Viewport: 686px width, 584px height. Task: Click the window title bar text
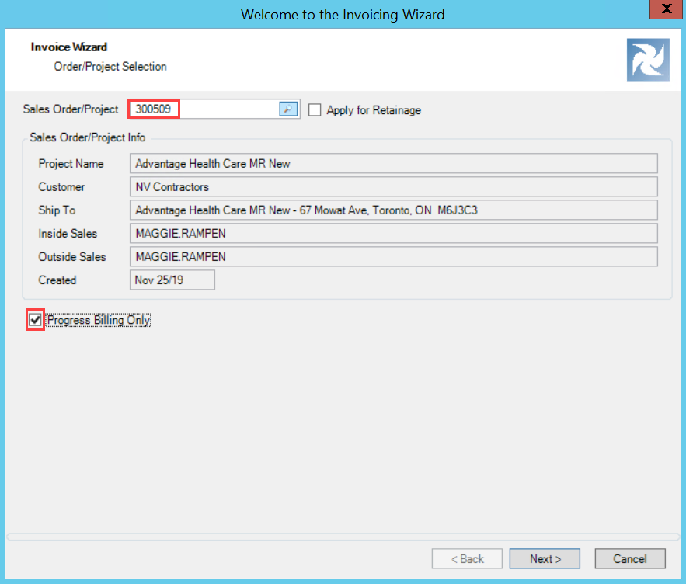click(343, 15)
